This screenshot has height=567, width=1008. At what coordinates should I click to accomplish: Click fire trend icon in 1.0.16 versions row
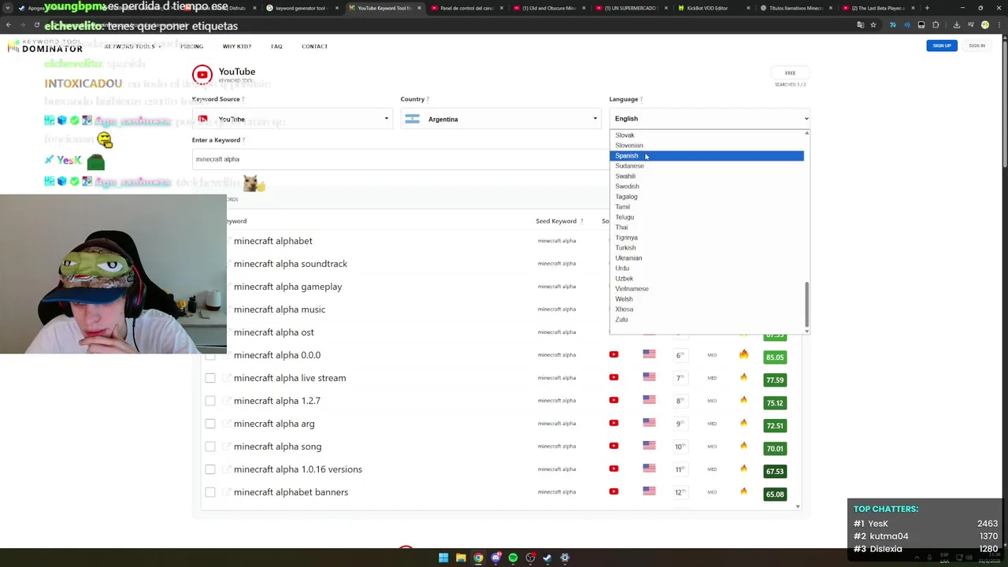[743, 469]
